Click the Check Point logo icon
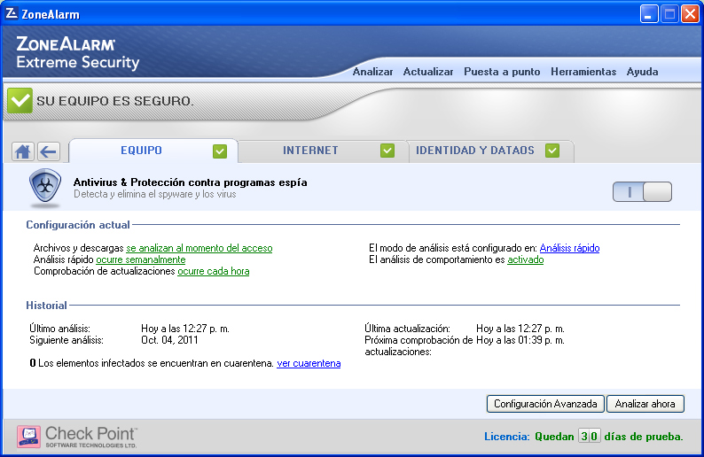Viewport: 704px width, 457px height. point(28,437)
